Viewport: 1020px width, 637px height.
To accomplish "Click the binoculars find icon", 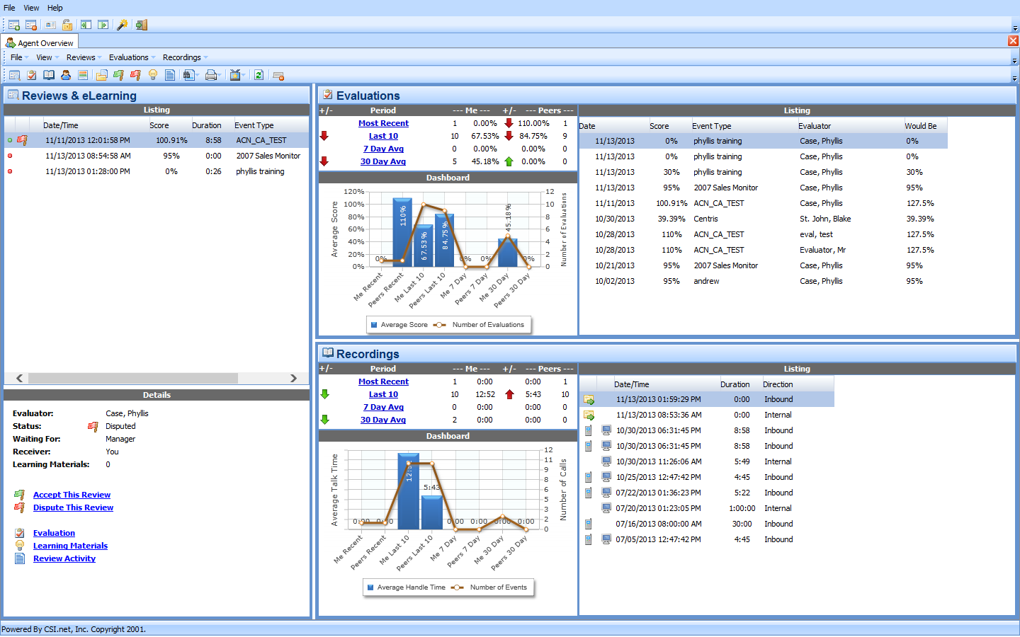I will (x=188, y=75).
